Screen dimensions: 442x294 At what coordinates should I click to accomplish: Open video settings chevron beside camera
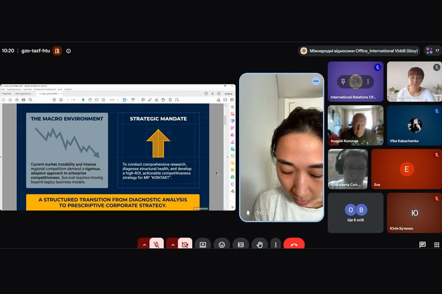[x=172, y=244]
